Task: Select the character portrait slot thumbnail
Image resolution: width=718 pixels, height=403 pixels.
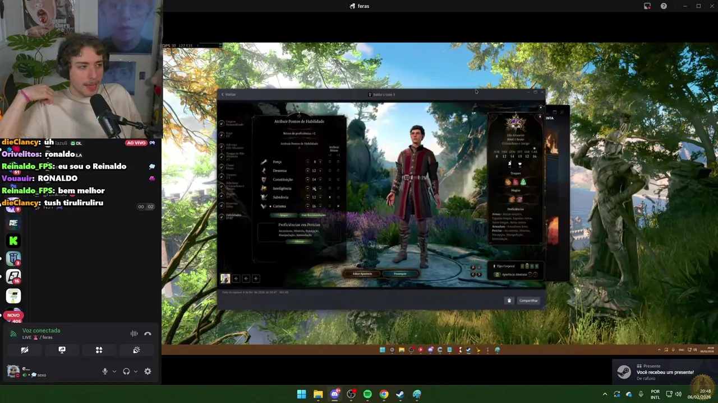Action: [x=225, y=278]
